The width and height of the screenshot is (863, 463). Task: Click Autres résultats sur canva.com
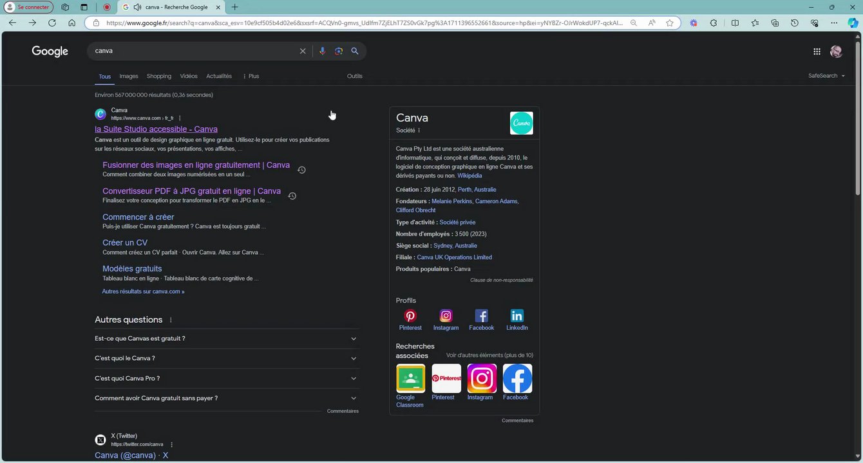[x=143, y=291]
